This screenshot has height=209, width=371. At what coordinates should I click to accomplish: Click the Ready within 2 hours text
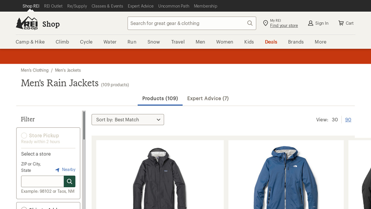pyautogui.click(x=40, y=142)
